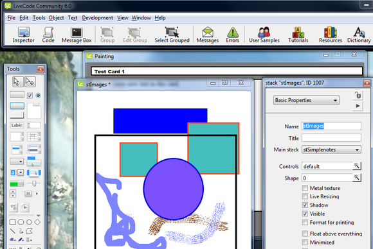Open the Errors toolbar icon
This screenshot has width=373, height=249.
point(232,35)
